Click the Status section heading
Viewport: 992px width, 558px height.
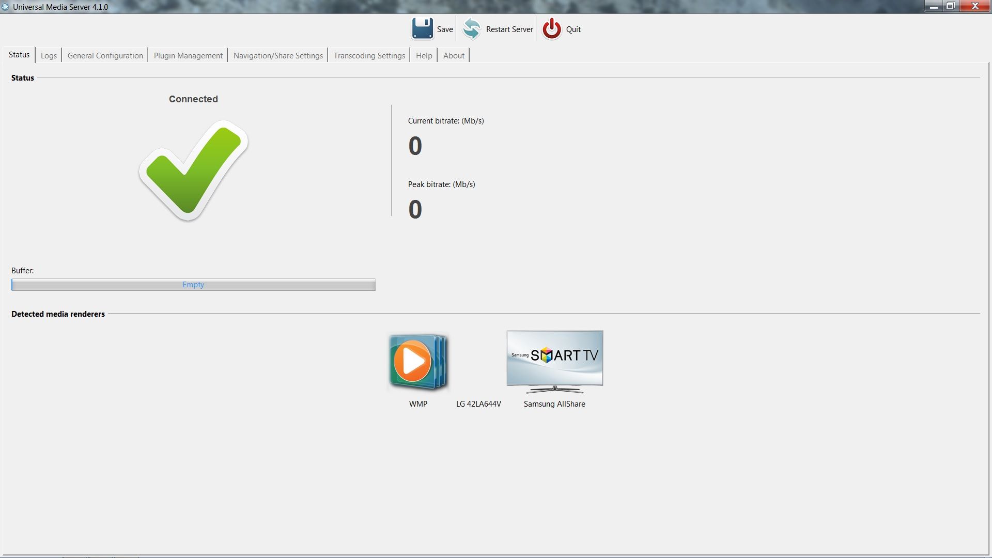click(x=23, y=78)
